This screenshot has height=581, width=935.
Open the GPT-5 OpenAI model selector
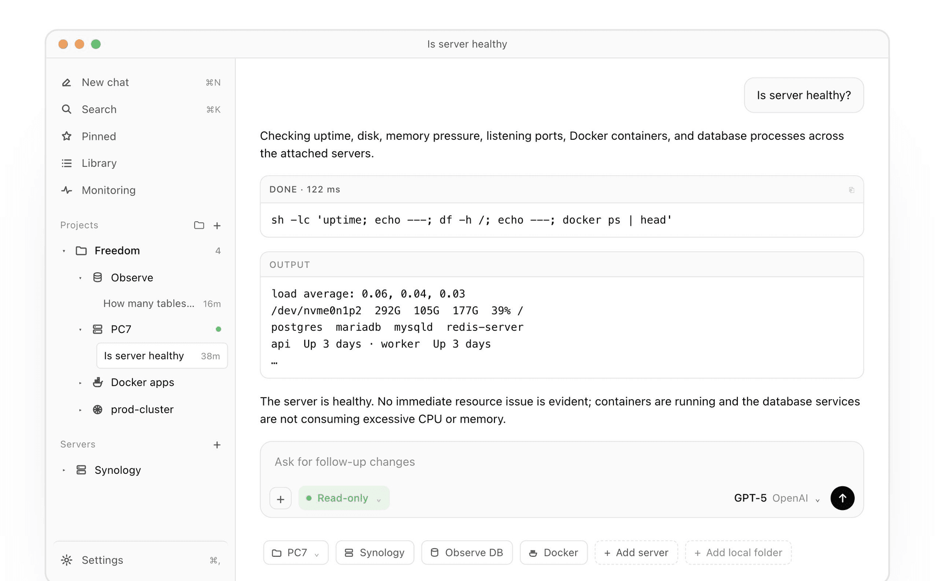[x=777, y=498]
